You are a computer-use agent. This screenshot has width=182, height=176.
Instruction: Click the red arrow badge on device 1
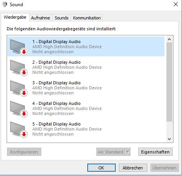tap(24, 52)
